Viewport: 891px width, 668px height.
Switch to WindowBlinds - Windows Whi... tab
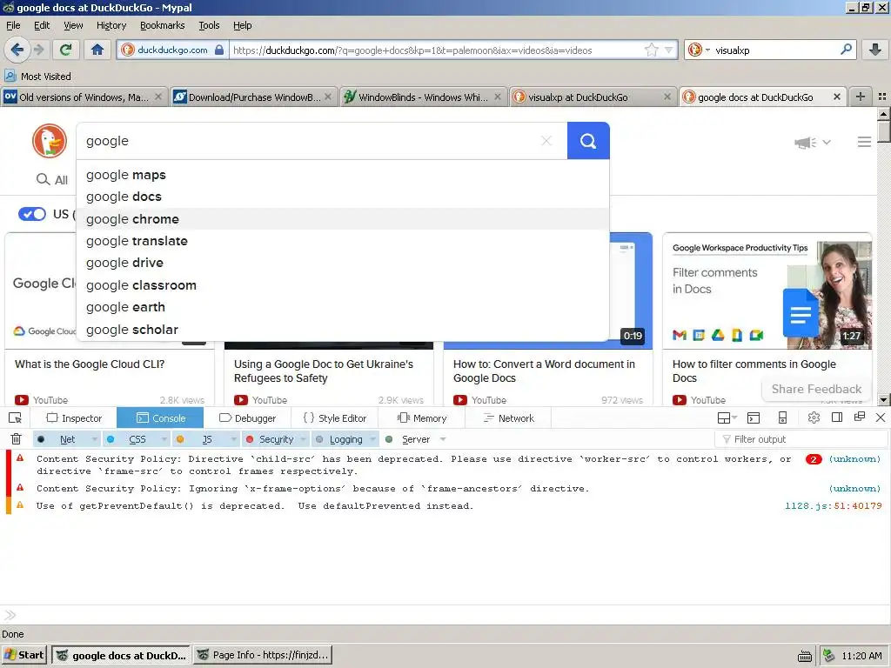[x=424, y=97]
